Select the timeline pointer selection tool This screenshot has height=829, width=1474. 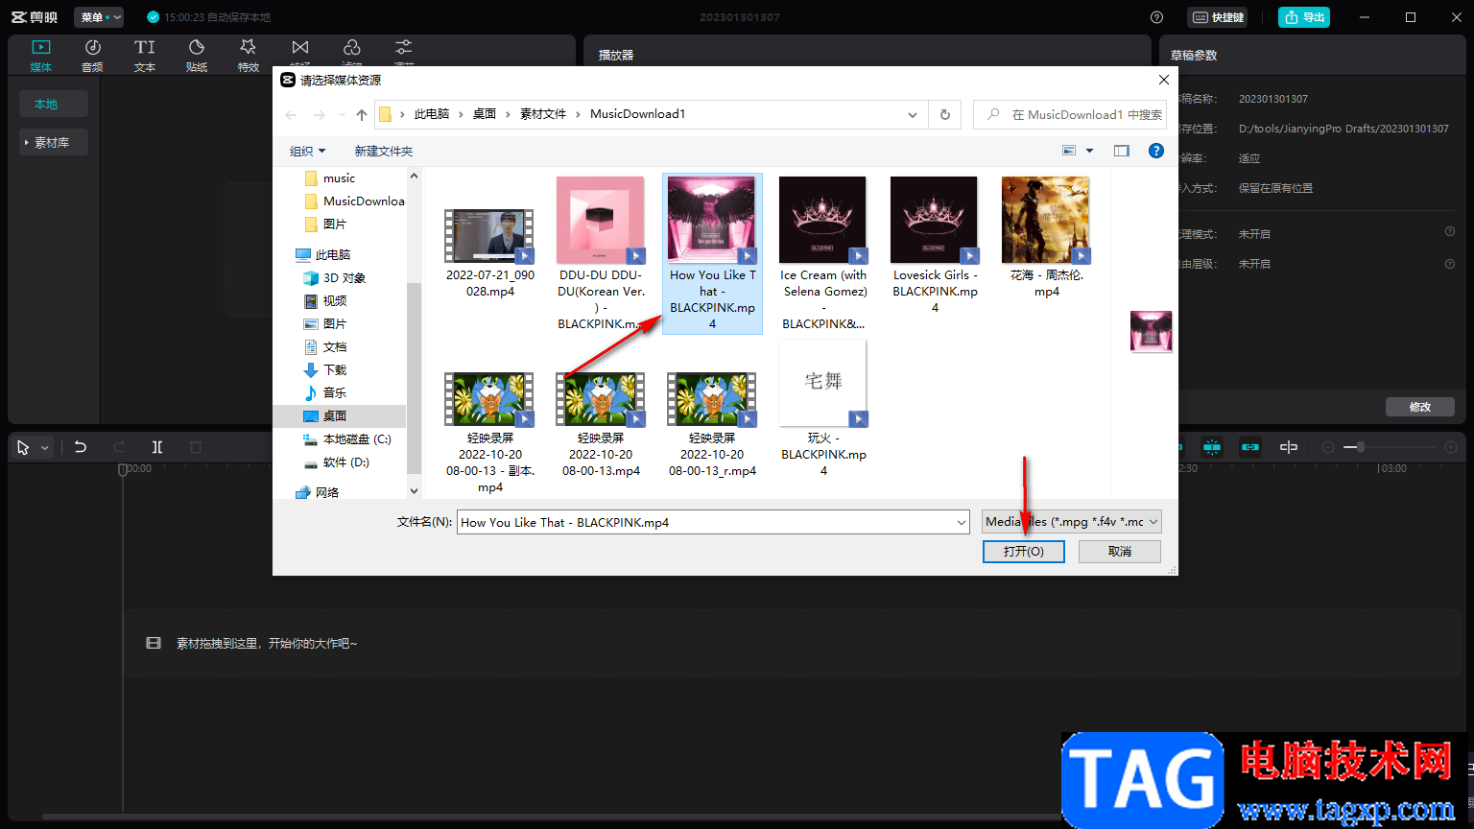[23, 447]
